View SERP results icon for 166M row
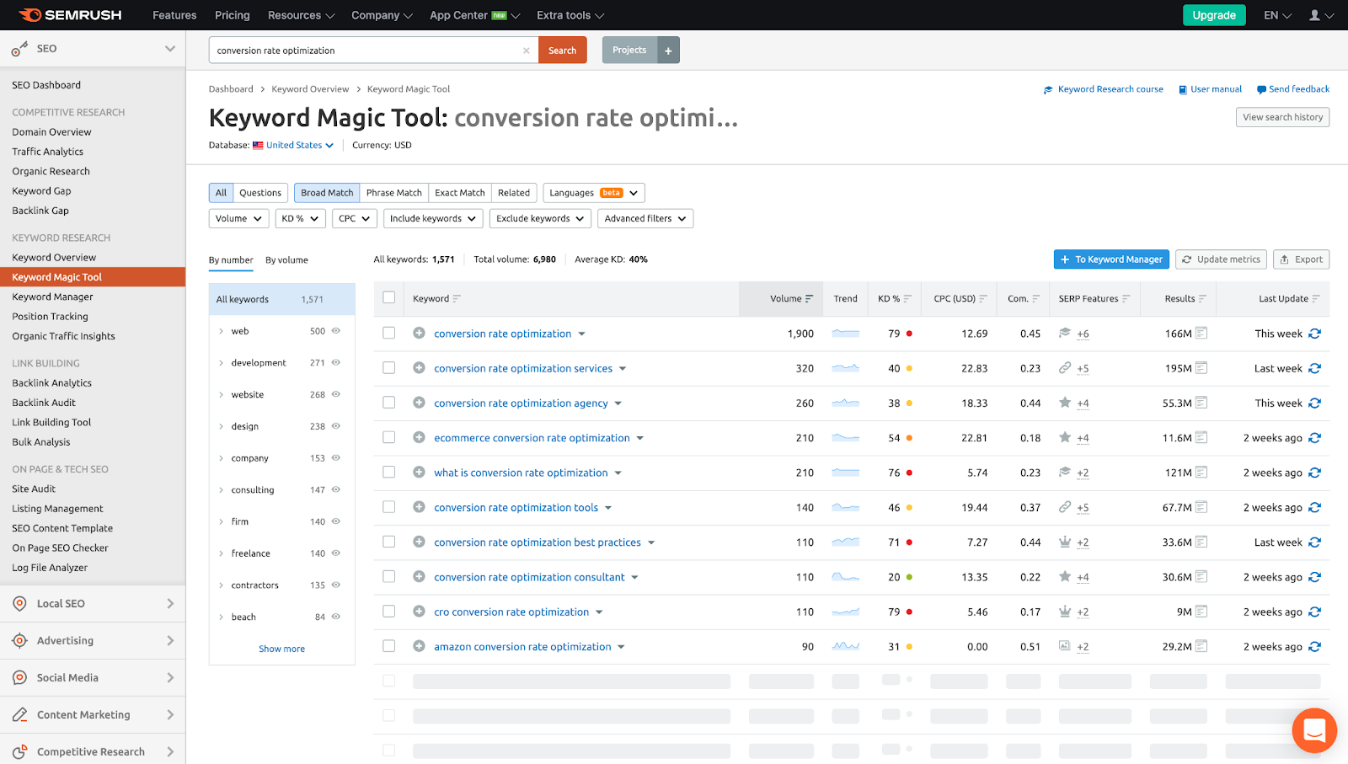Screen dimensions: 1348x764 pyautogui.click(x=1201, y=334)
